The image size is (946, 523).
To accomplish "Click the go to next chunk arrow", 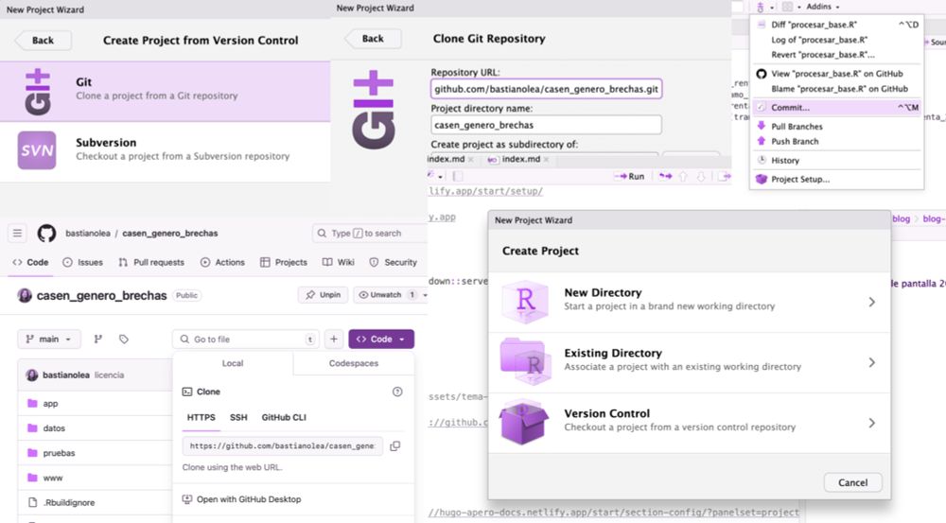I will pos(701,176).
